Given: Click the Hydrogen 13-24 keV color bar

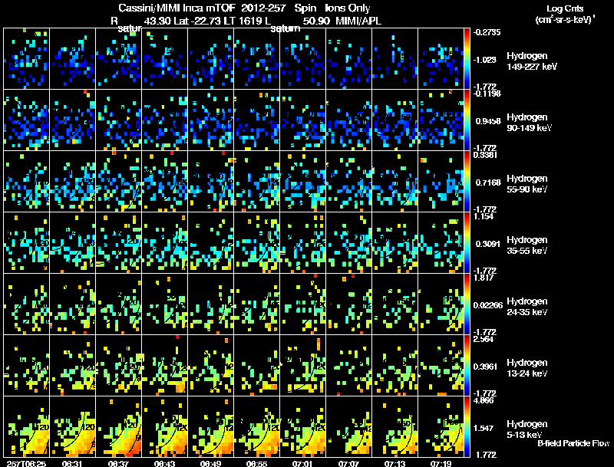Looking at the screenshot, I should (x=467, y=365).
